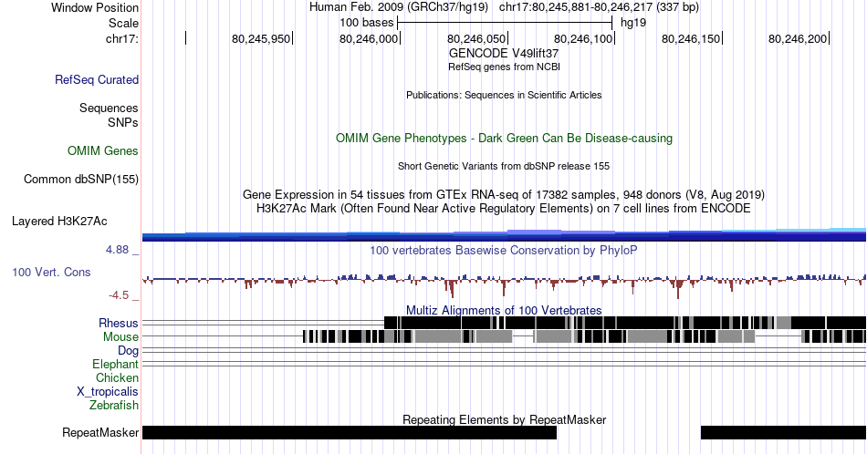Click the H3K27Ac Mark ENCODE title

[x=504, y=208]
